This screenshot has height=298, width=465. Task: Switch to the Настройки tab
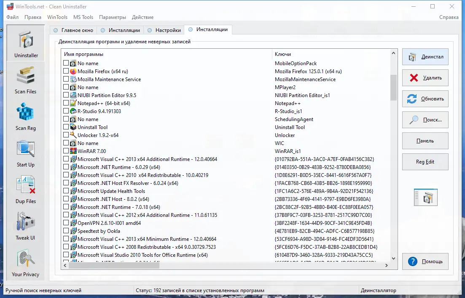point(164,30)
